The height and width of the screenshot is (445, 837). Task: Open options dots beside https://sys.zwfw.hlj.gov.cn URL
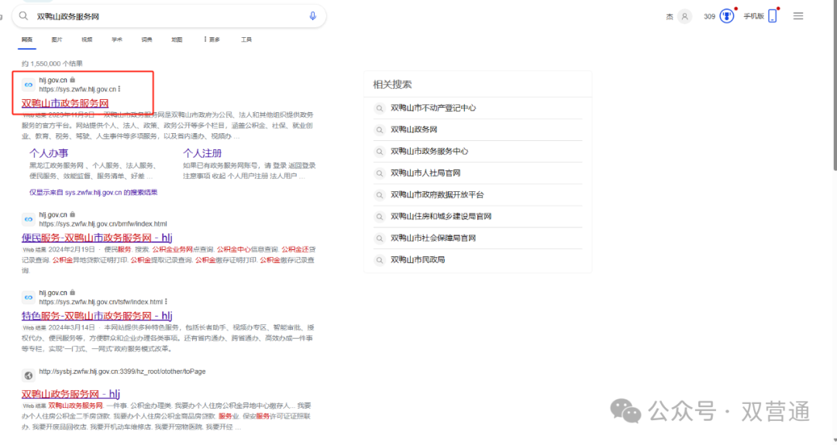pos(119,89)
